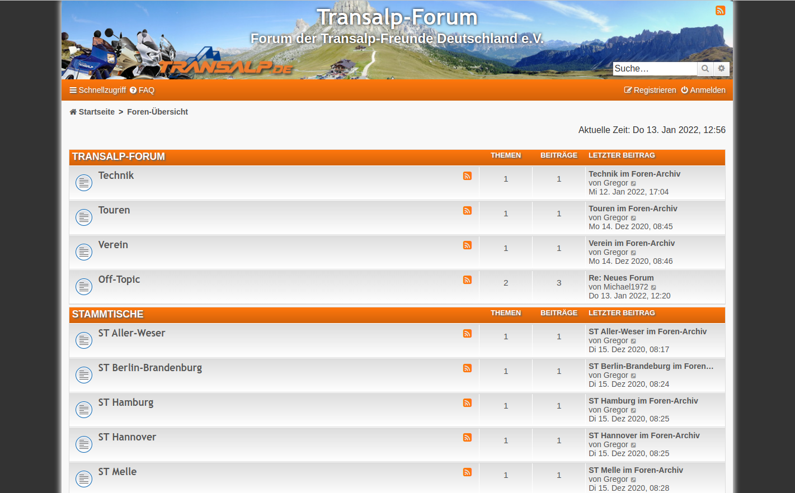Open RSS feed for ST Aller-Weser

tap(467, 334)
